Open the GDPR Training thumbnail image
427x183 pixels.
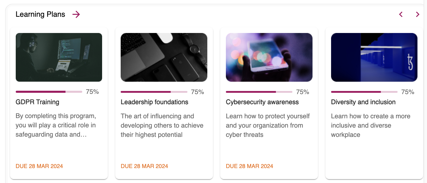tap(59, 57)
